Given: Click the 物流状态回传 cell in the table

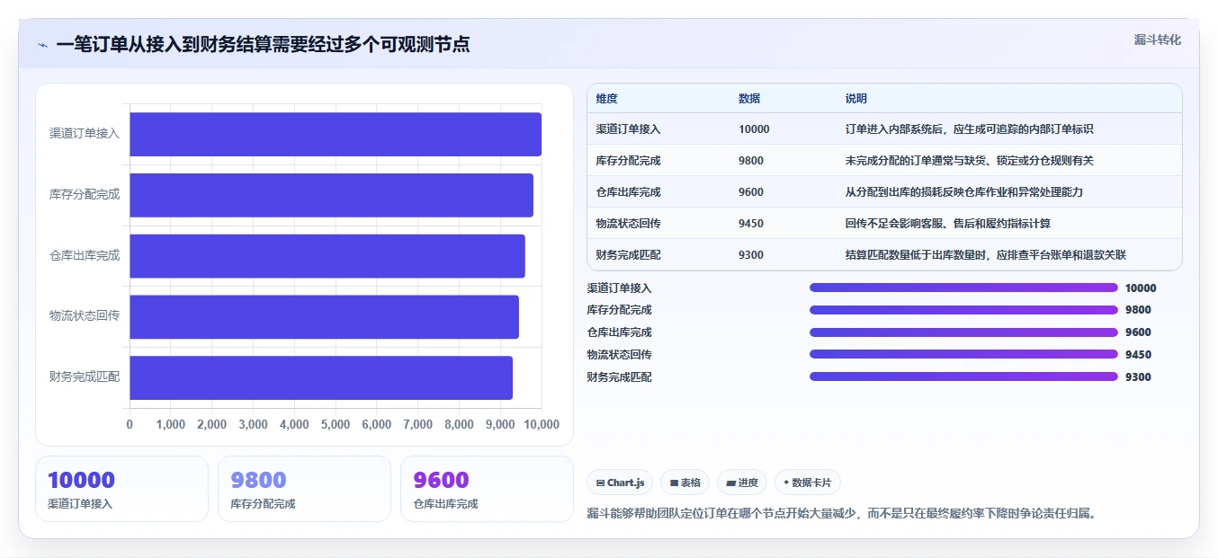Looking at the screenshot, I should [628, 224].
